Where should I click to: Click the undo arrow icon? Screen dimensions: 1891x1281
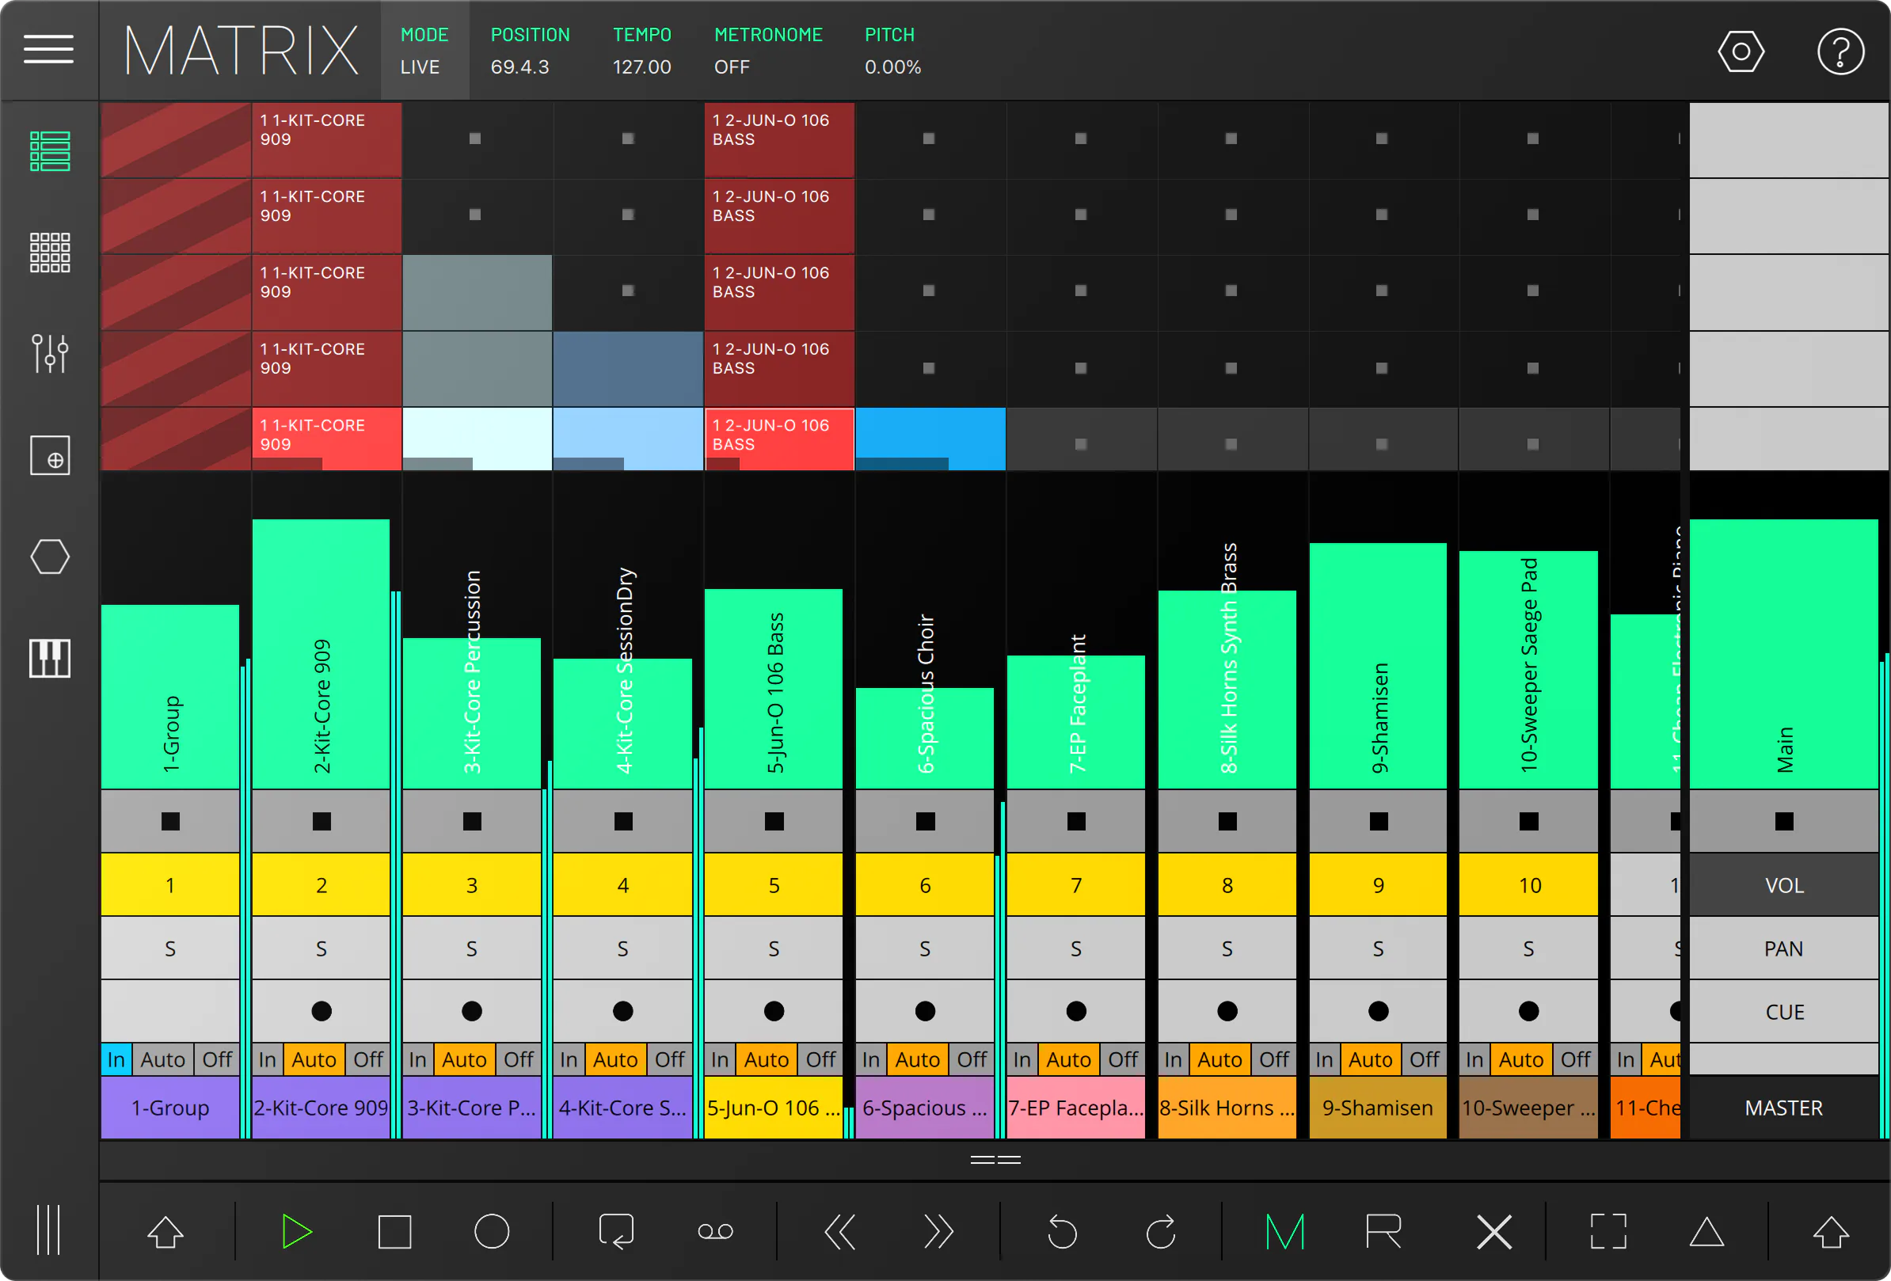1061,1230
